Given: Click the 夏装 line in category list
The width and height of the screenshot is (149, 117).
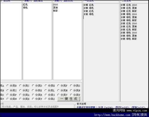Looking at the screenshot, I should click(55, 8).
